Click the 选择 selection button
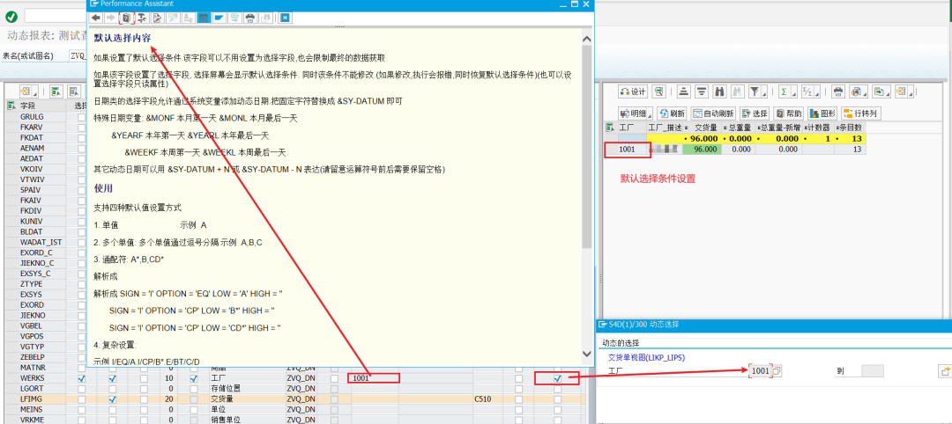 click(x=755, y=113)
